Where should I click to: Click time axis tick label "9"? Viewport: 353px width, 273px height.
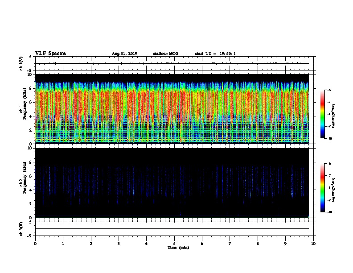285,244
